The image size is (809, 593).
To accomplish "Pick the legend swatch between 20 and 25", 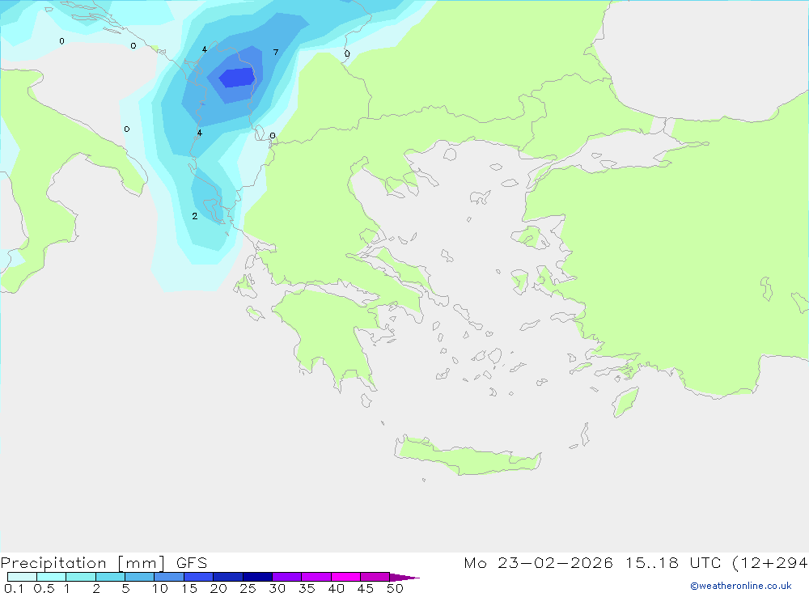I will click(x=228, y=577).
